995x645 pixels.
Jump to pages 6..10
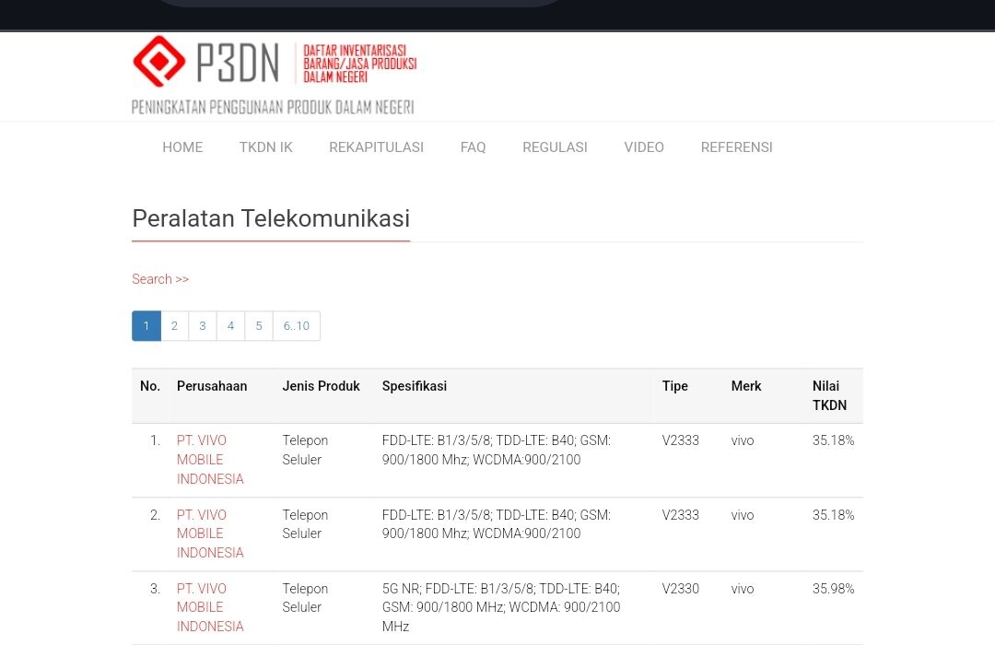click(x=297, y=325)
